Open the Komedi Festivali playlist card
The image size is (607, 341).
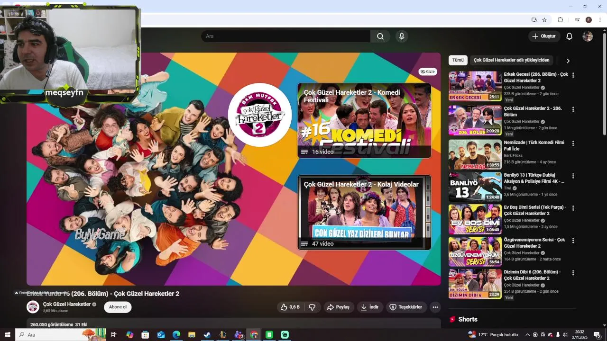coord(364,120)
